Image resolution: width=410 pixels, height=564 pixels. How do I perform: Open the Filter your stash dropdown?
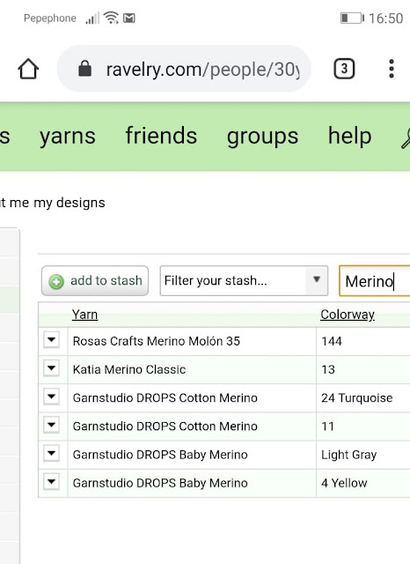pos(244,280)
